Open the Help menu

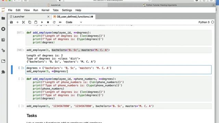click(78, 10)
